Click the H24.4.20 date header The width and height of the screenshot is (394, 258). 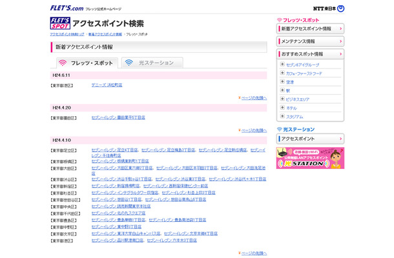pos(158,108)
